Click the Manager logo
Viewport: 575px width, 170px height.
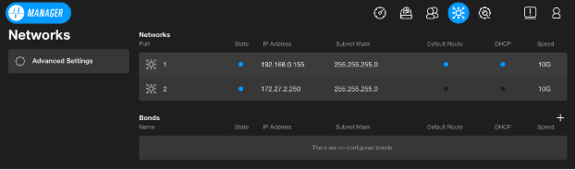[38, 13]
